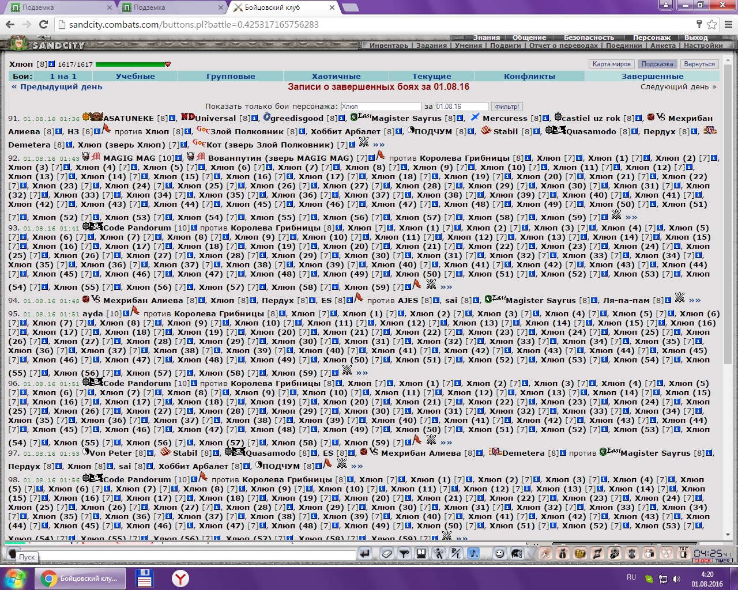Open the Умения submenu item
The width and height of the screenshot is (738, 590).
468,46
